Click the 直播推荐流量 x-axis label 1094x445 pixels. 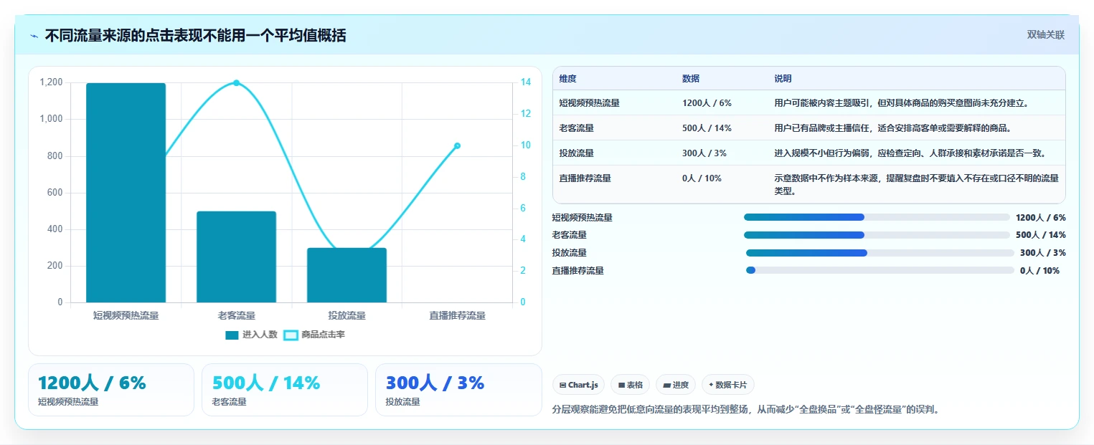[x=457, y=316]
